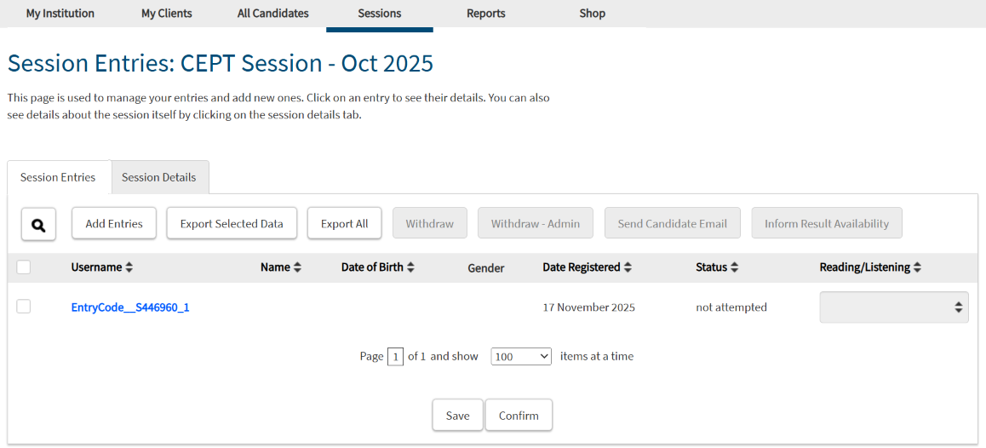Click the magnifying glass search icon
This screenshot has width=986, height=448.
tap(38, 224)
